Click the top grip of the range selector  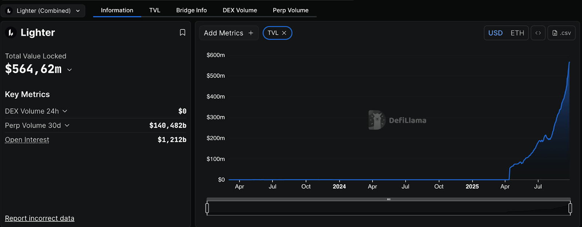click(x=388, y=199)
